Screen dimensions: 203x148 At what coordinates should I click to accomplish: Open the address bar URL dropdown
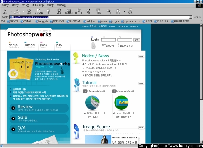[191, 17]
